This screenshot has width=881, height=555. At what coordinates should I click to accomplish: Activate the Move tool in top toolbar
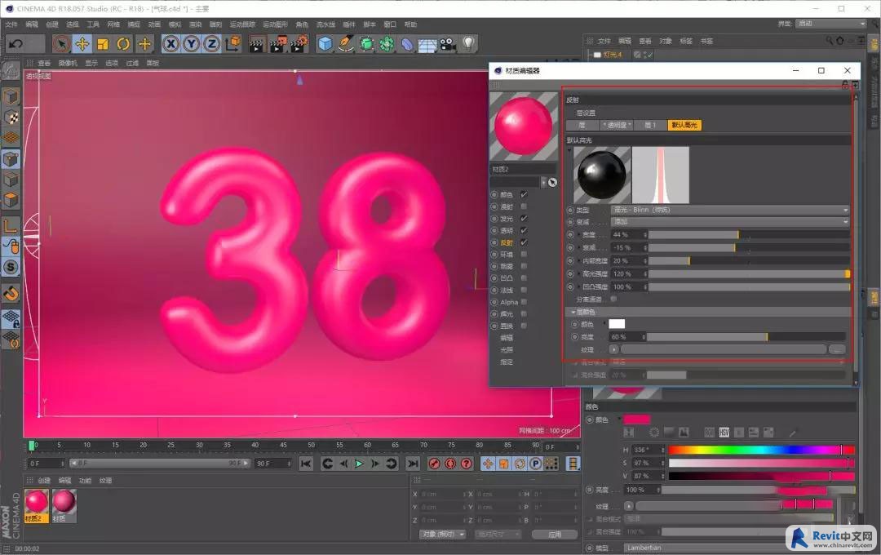82,43
